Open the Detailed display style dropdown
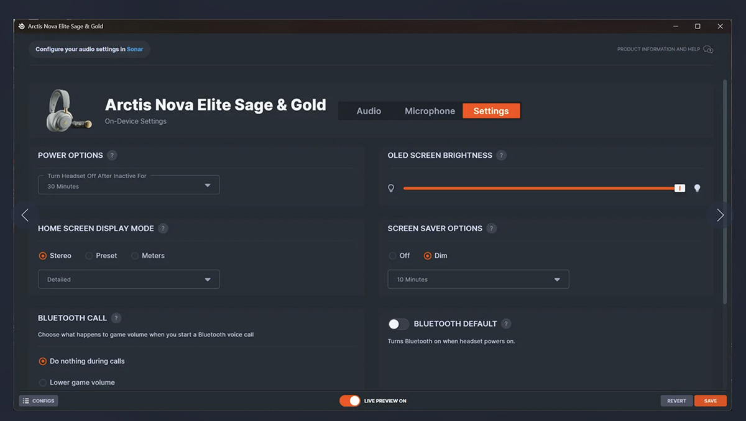This screenshot has height=421, width=746. pyautogui.click(x=129, y=279)
